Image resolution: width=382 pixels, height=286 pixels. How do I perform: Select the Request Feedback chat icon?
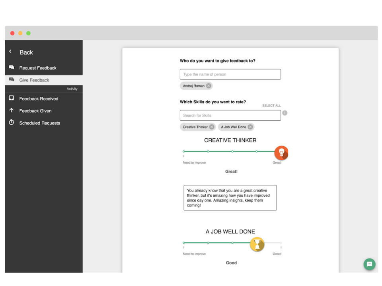point(12,68)
